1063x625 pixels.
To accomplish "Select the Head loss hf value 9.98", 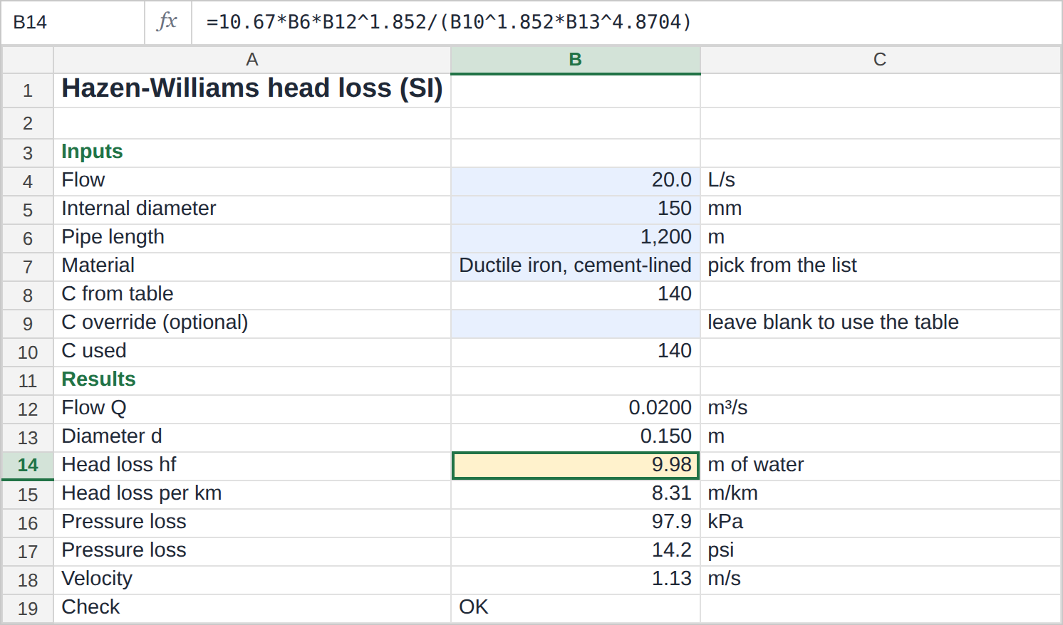I will coord(576,466).
